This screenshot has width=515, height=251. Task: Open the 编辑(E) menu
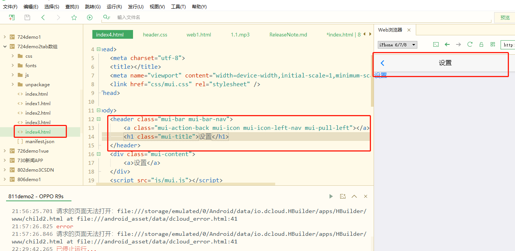[x=31, y=7]
